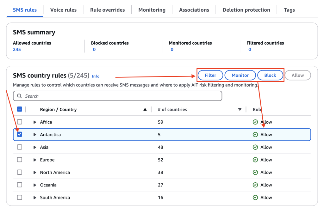Open the Deletion protection tab

point(246,10)
